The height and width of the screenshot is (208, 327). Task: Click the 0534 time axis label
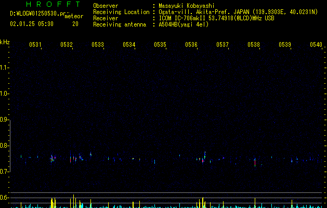click(129, 45)
